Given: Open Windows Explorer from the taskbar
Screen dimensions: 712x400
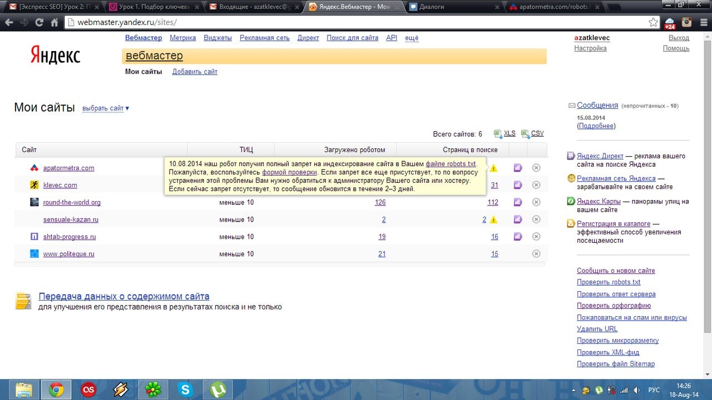Looking at the screenshot, I should (23, 390).
